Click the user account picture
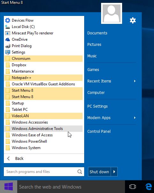Viewport: 154px width, 193px height. [112, 13]
